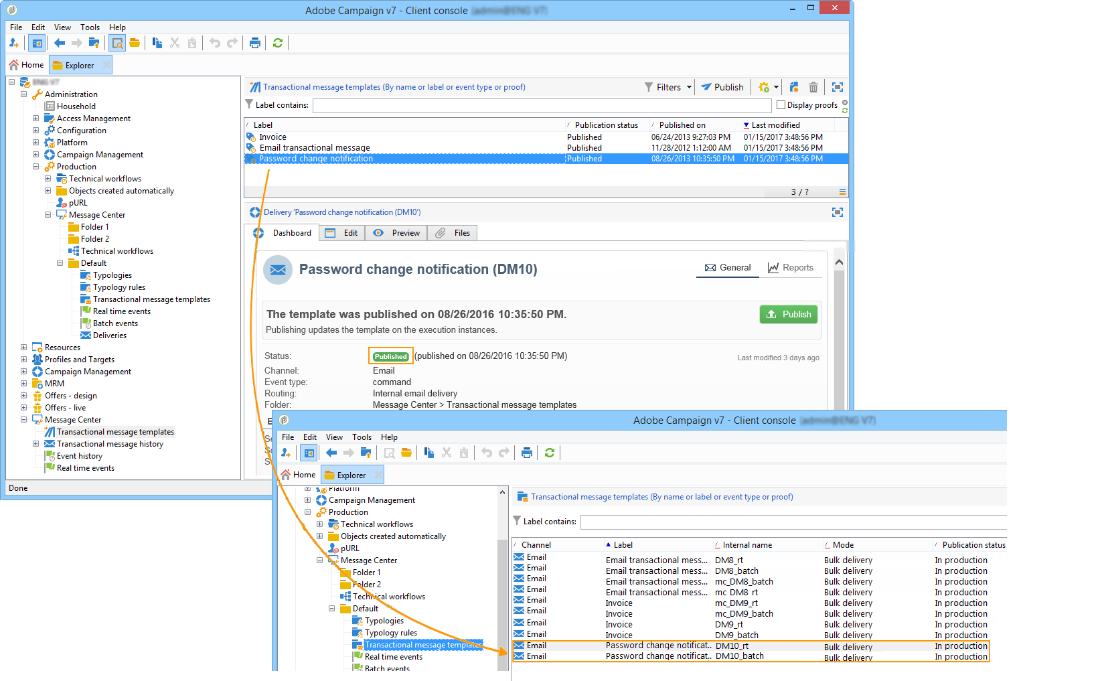Click the lower window tree scrollbar up arrow

click(x=502, y=492)
